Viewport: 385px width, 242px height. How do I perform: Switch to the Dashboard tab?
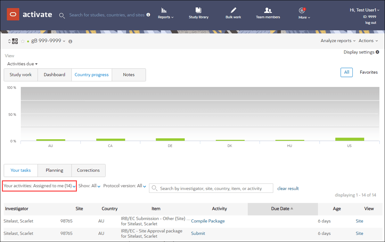pyautogui.click(x=54, y=75)
